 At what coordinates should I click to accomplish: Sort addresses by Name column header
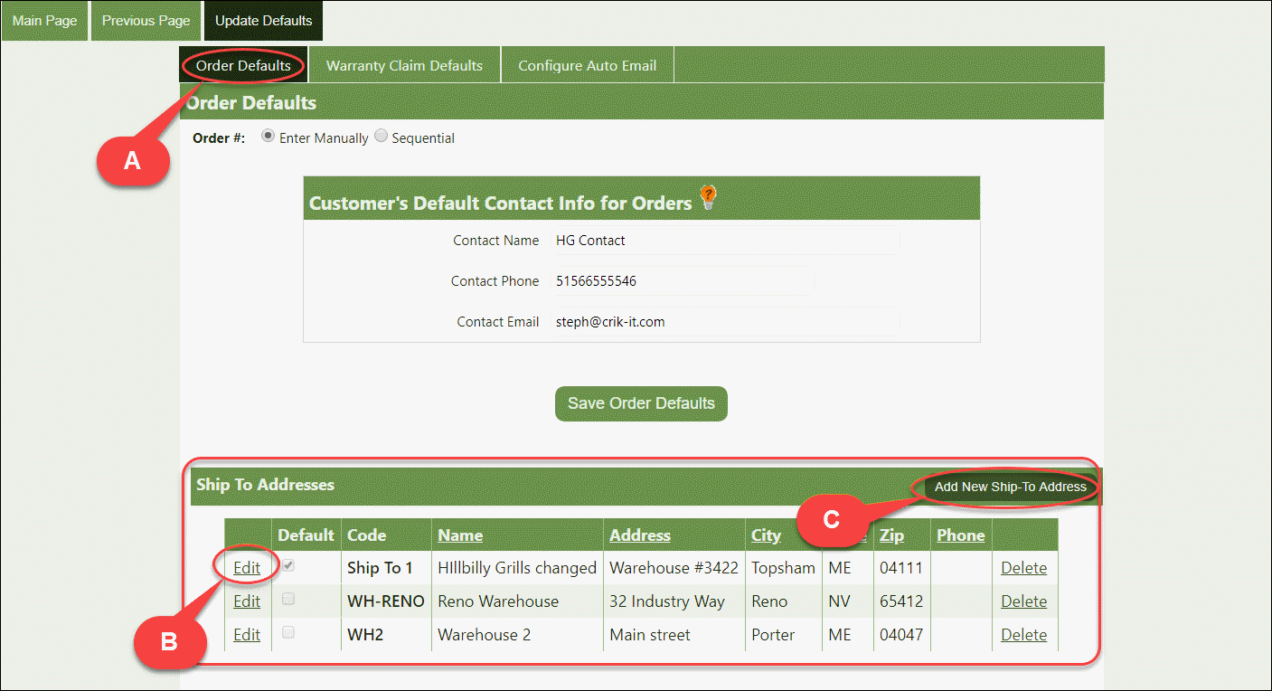point(460,535)
